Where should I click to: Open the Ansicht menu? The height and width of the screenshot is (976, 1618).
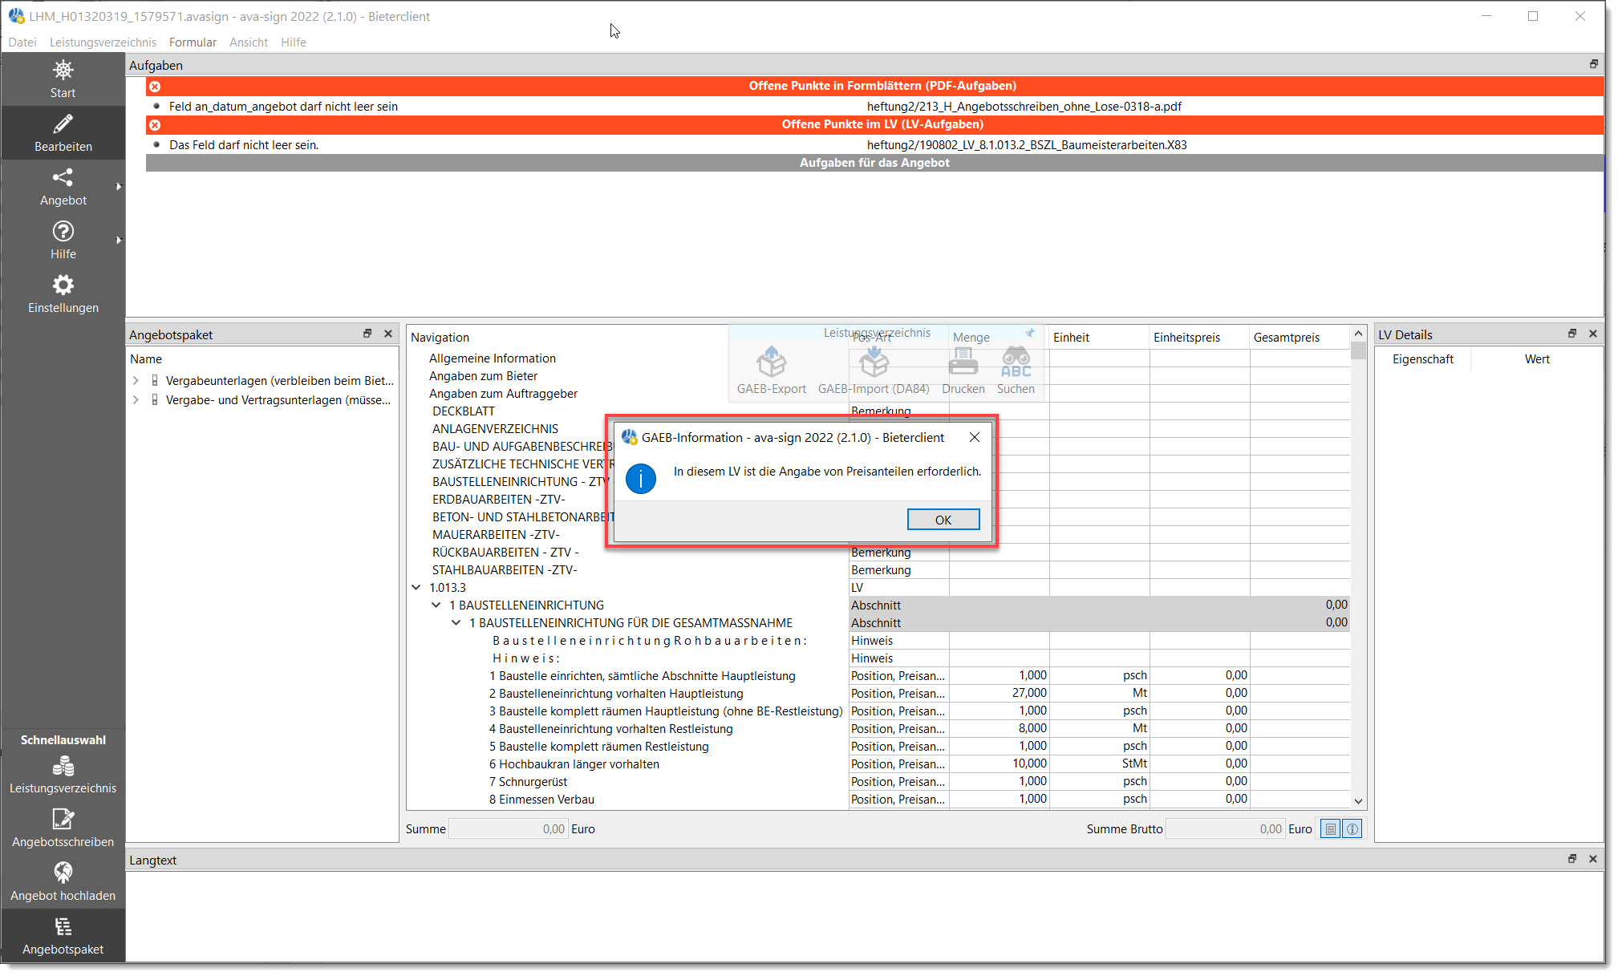tap(249, 42)
